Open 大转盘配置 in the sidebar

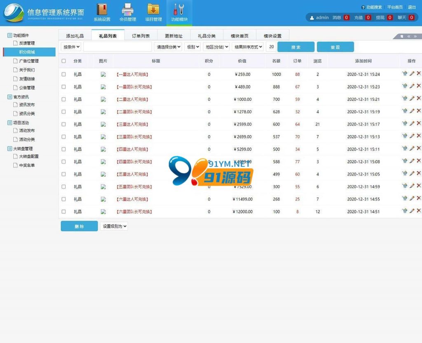29,156
